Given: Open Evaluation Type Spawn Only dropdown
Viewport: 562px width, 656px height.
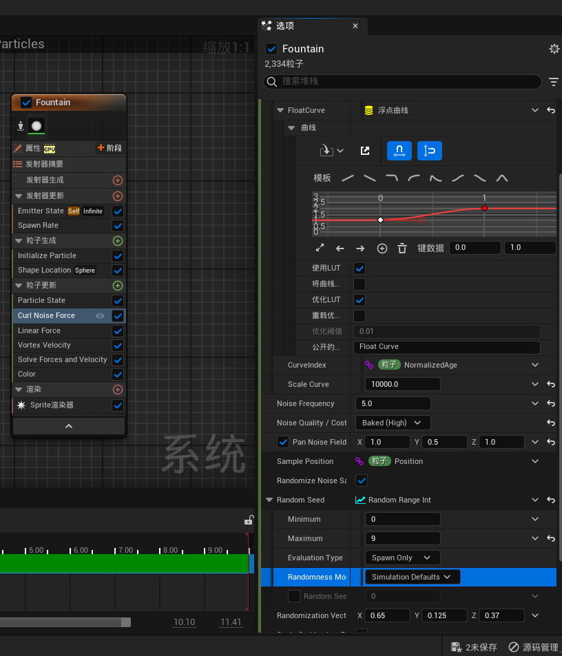Looking at the screenshot, I should (403, 558).
